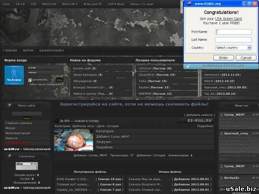Open popular file Готовый surf сервер
259x194 pixels.
[x=73, y=184]
